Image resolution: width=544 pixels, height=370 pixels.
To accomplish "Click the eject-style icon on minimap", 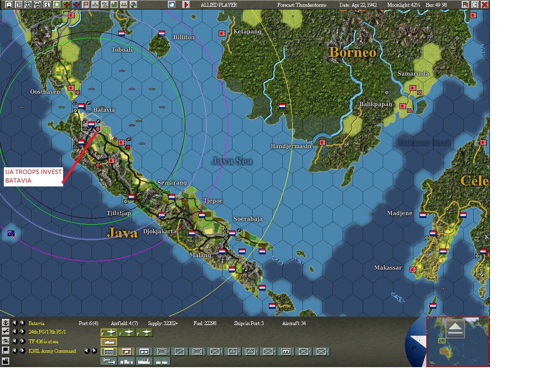I will (x=455, y=328).
